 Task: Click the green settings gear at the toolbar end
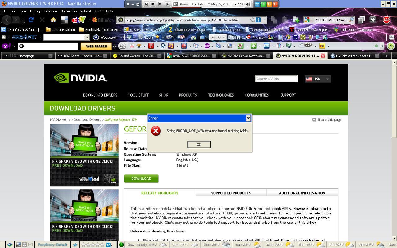391,46
